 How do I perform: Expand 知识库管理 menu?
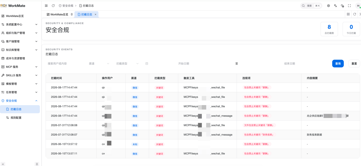20,50
